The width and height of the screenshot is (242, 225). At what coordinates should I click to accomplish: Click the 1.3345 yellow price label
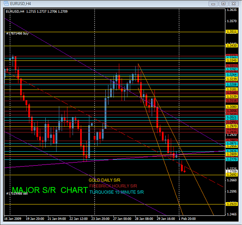pyautogui.click(x=232, y=60)
